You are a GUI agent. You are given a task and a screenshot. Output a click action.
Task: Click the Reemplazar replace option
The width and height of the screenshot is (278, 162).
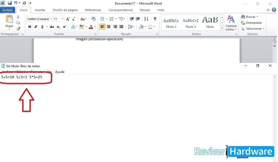click(x=251, y=23)
